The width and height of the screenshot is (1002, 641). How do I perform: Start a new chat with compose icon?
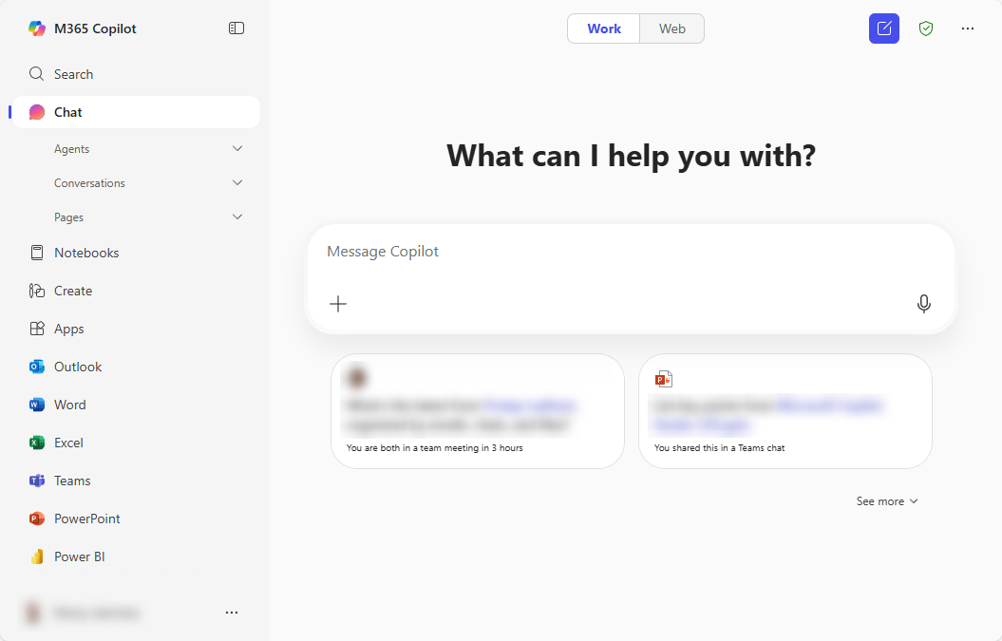coord(883,28)
